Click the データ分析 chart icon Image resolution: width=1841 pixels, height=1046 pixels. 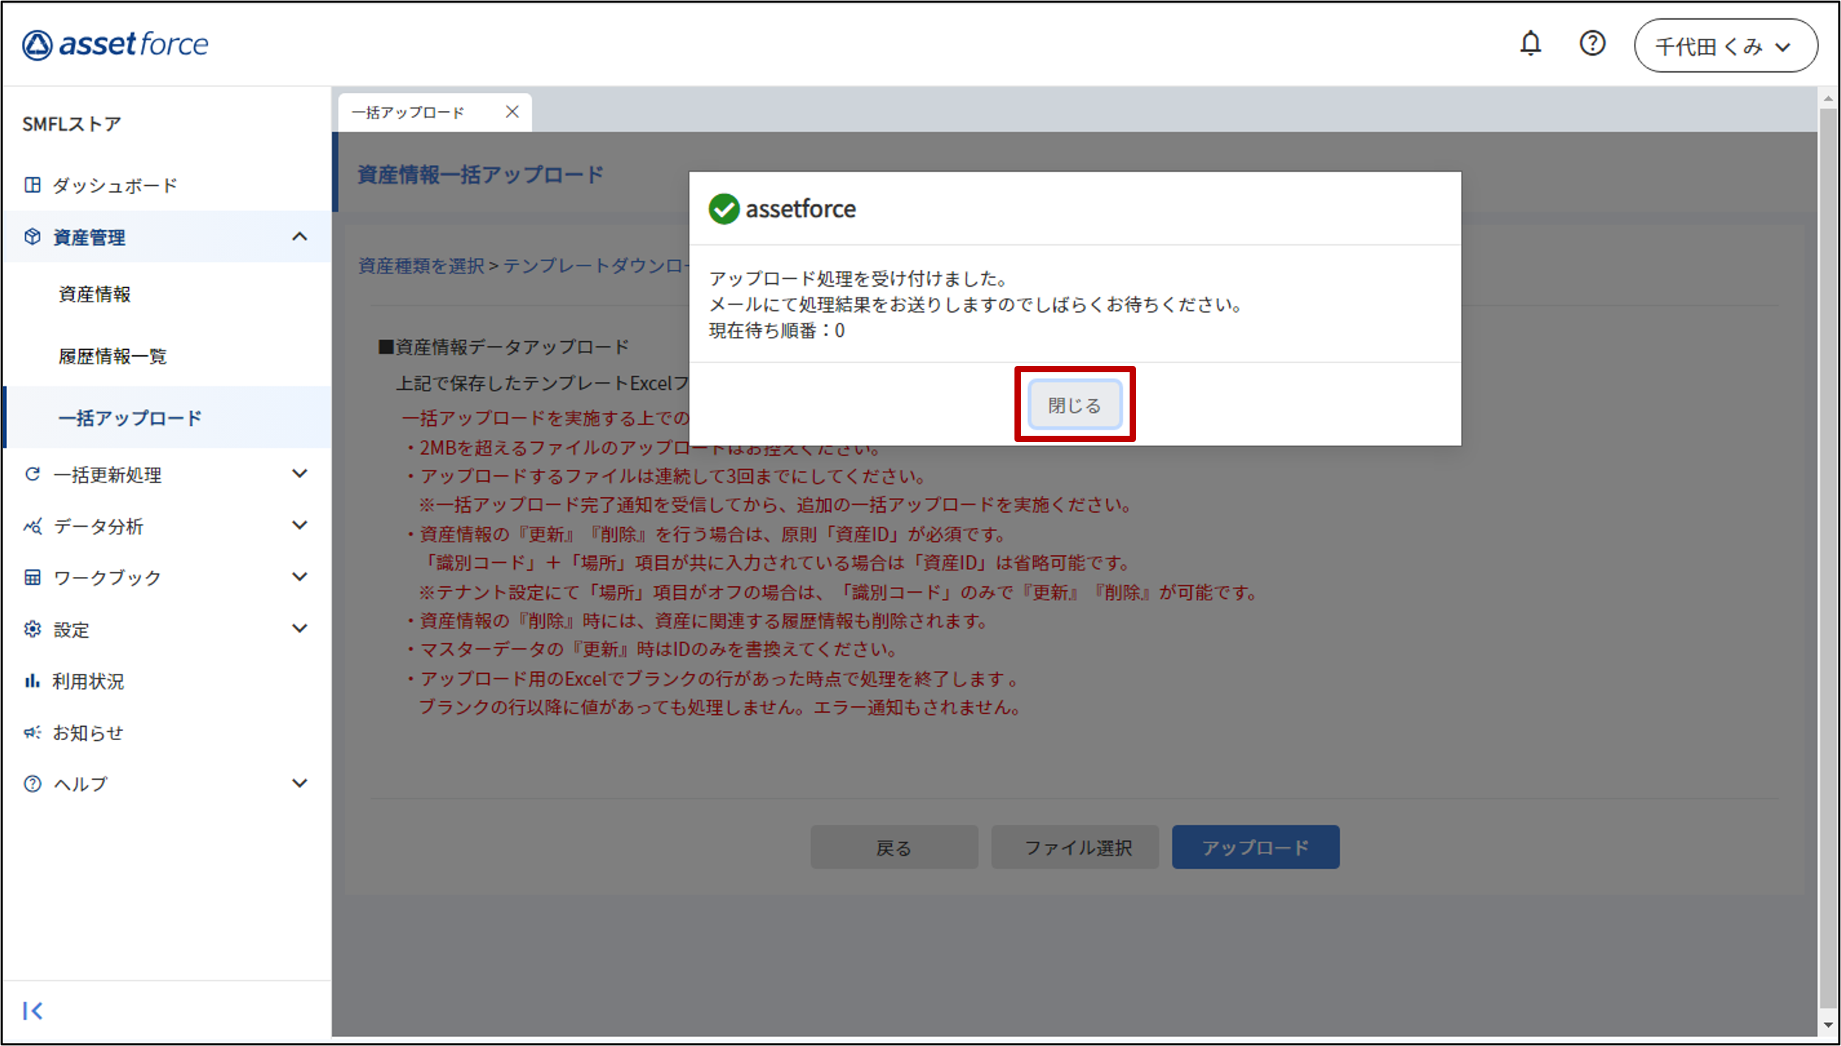(x=32, y=526)
